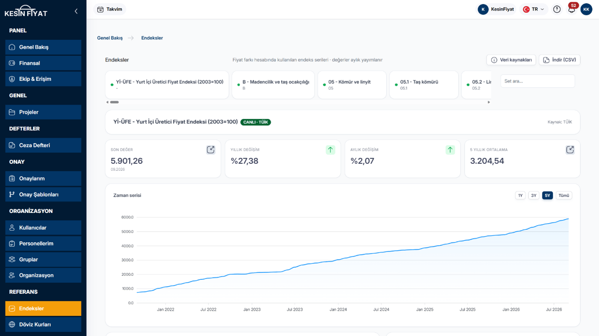Viewport: 599px width, 336px height.
Task: Click the Genel Bakış breadcrumb link
Action: 110,38
